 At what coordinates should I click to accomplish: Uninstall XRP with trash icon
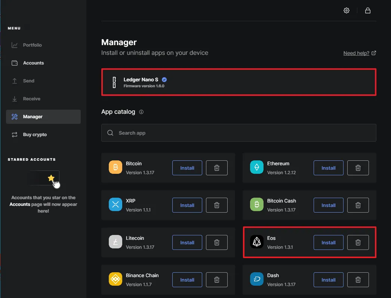(217, 205)
